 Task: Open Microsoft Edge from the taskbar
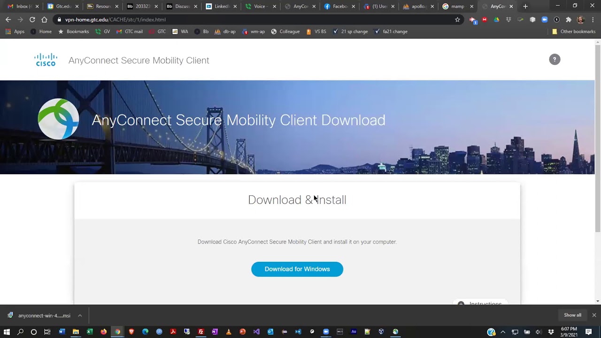146,331
